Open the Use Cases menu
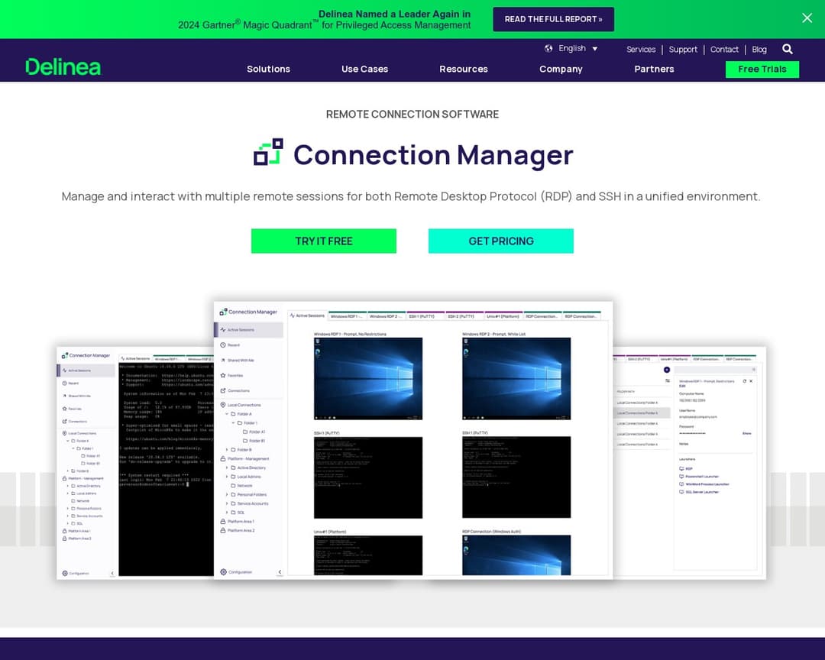 click(364, 69)
